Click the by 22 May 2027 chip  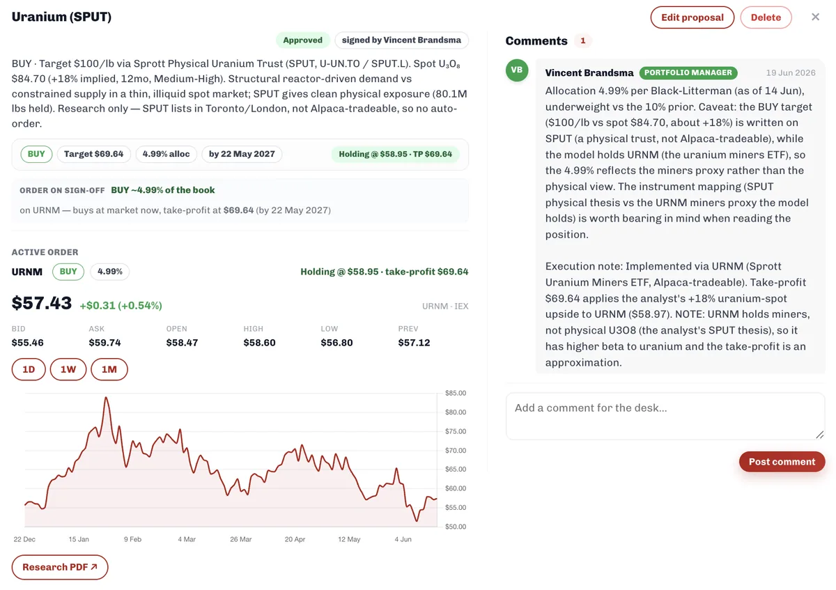point(242,154)
